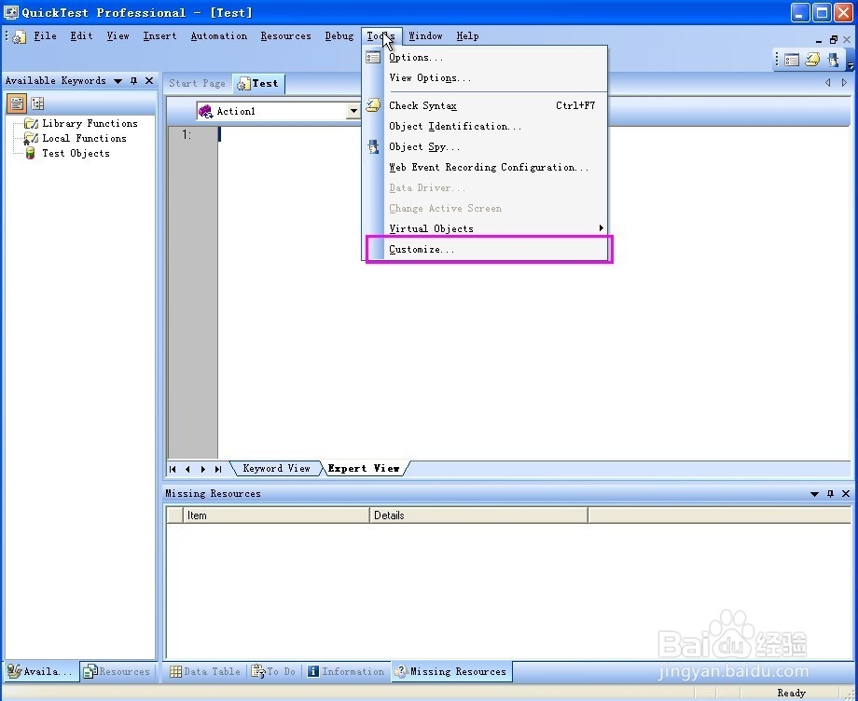Select the Missing Resources bottom tab

(x=452, y=671)
